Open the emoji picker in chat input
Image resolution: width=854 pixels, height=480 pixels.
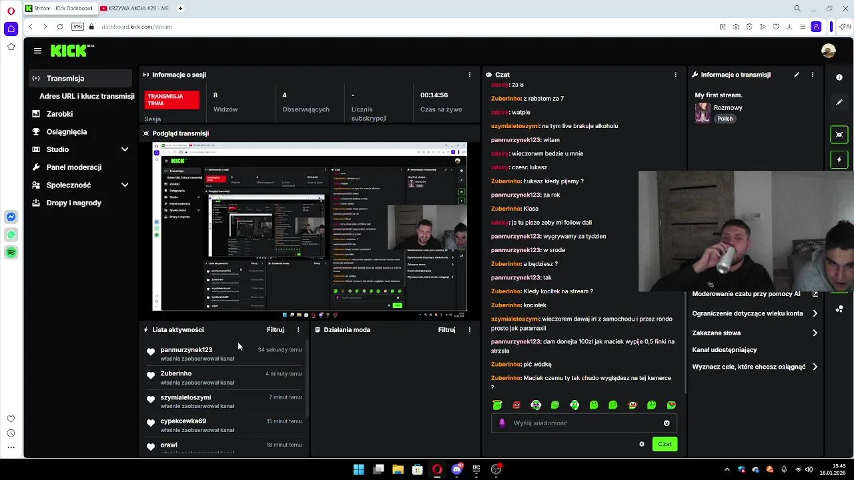point(667,423)
